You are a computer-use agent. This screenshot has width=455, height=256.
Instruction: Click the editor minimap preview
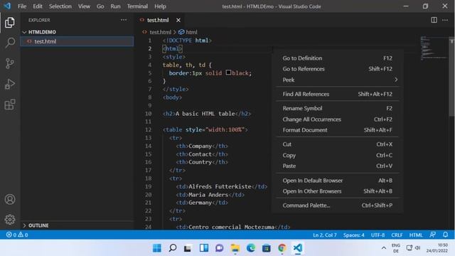(x=434, y=48)
